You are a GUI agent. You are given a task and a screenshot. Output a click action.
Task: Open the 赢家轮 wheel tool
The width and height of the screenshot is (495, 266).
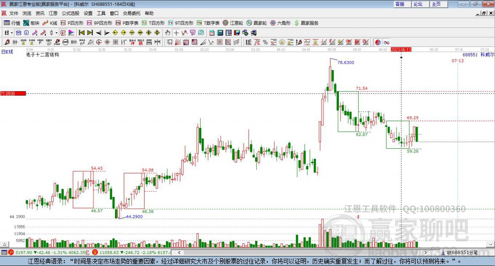pyautogui.click(x=257, y=23)
